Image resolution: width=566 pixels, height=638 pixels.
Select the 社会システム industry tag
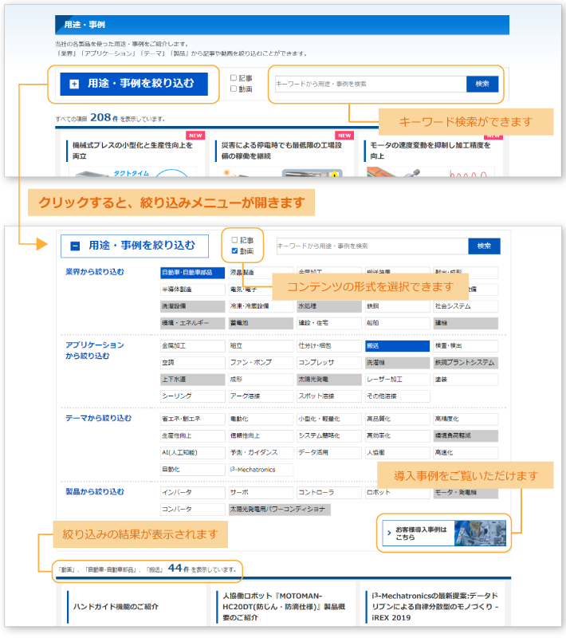click(x=466, y=306)
